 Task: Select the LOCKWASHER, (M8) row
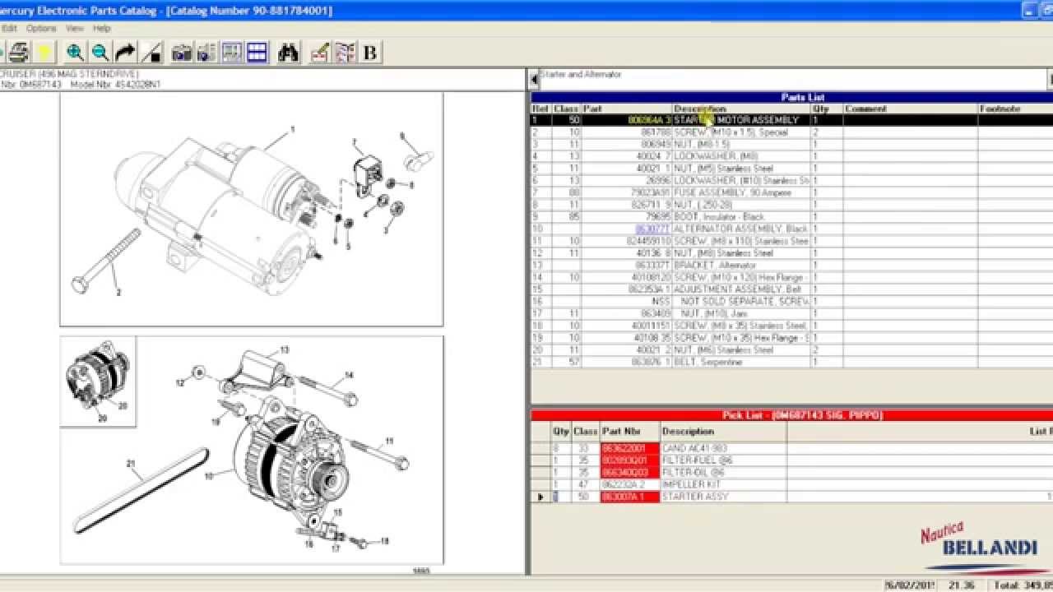(x=791, y=156)
